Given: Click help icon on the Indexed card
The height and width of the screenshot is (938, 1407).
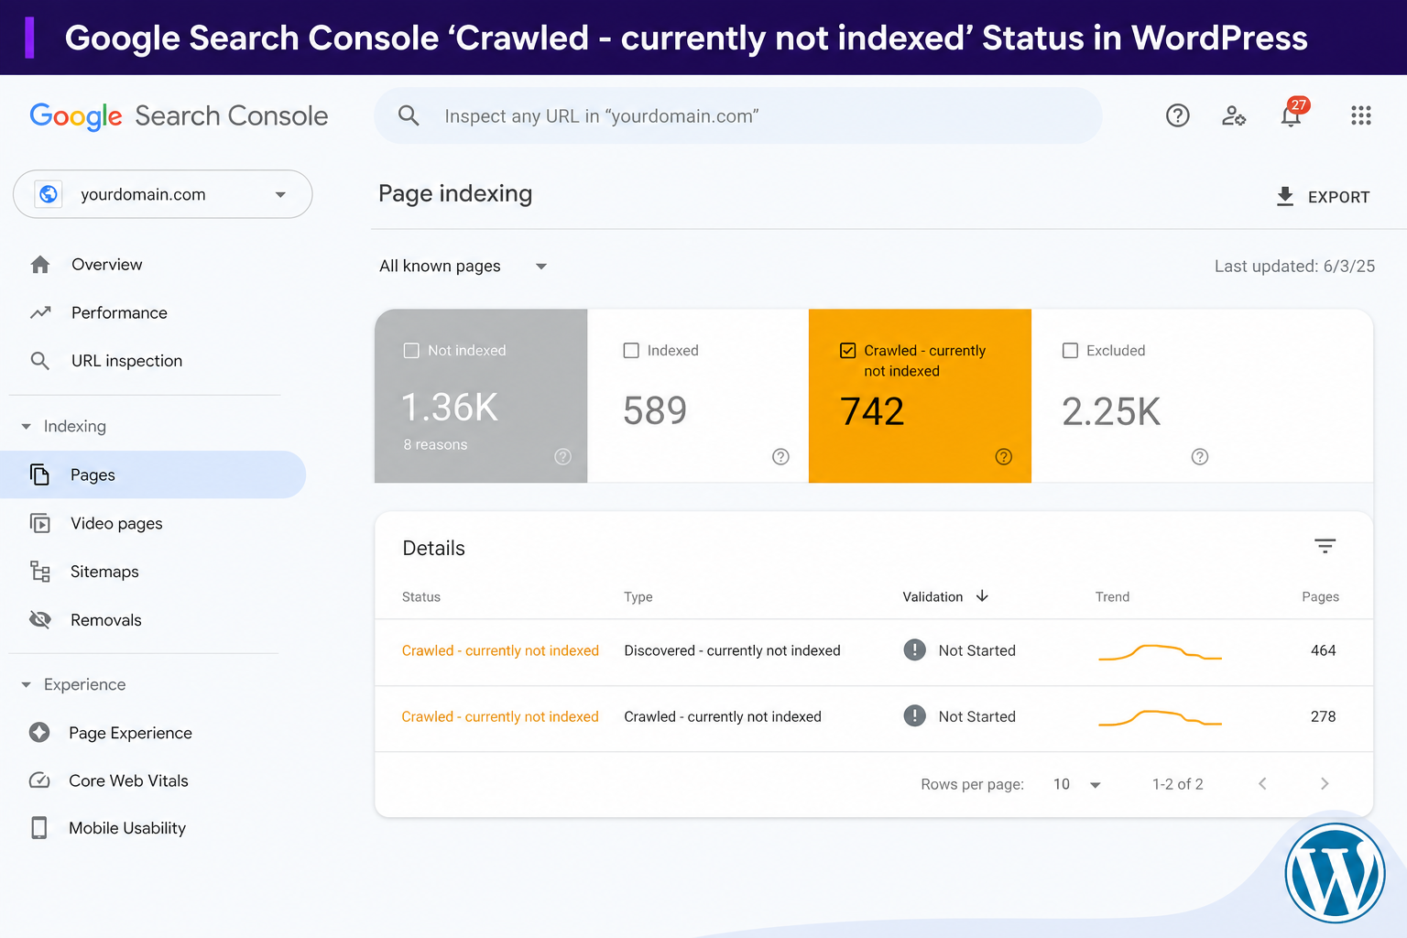Looking at the screenshot, I should click(780, 456).
